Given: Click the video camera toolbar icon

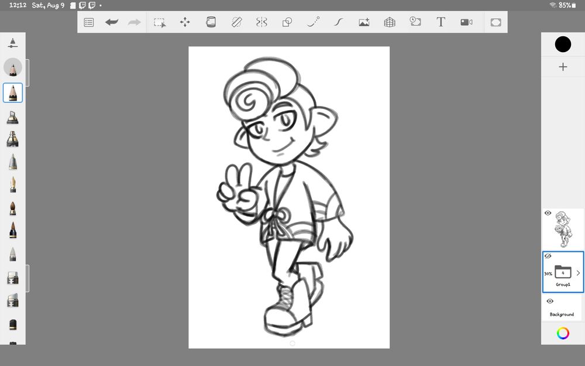Looking at the screenshot, I should click(466, 22).
